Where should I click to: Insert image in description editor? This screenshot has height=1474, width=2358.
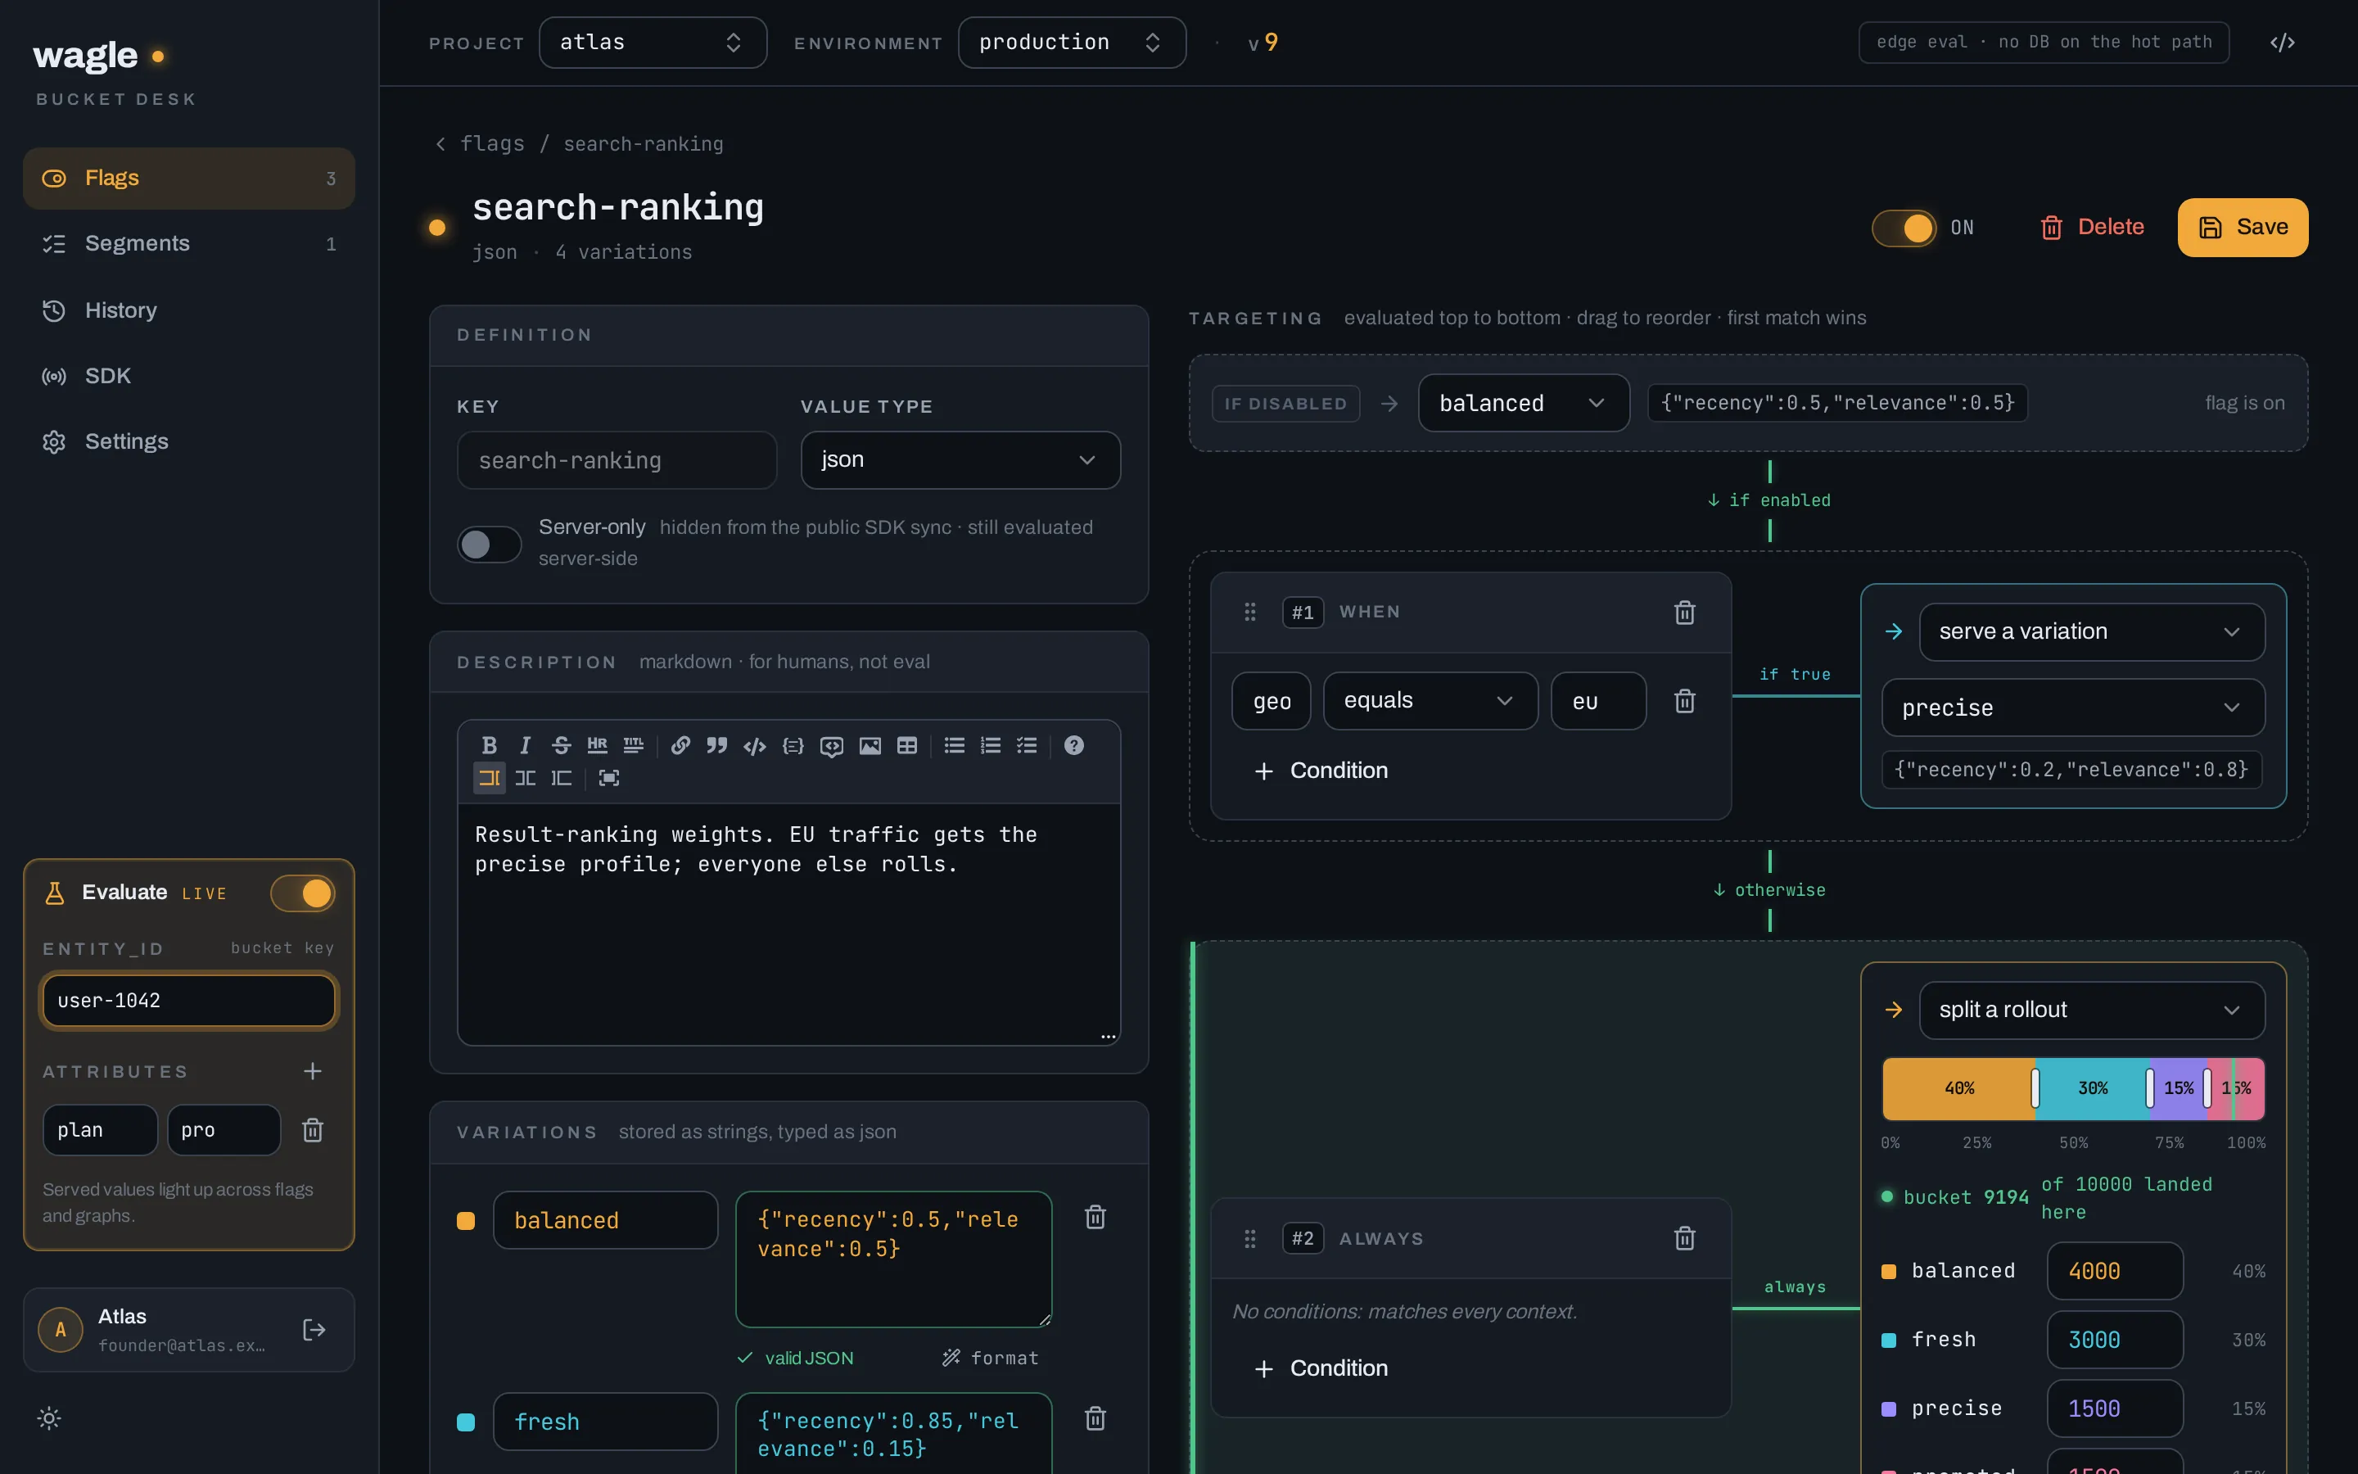(870, 746)
